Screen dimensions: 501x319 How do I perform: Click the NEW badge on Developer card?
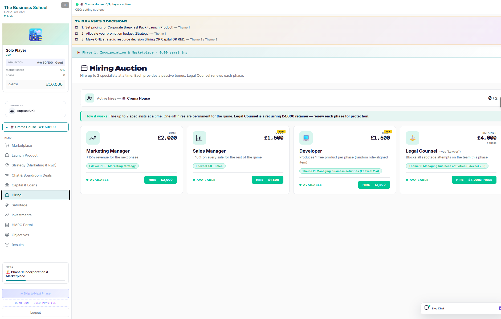(x=388, y=132)
